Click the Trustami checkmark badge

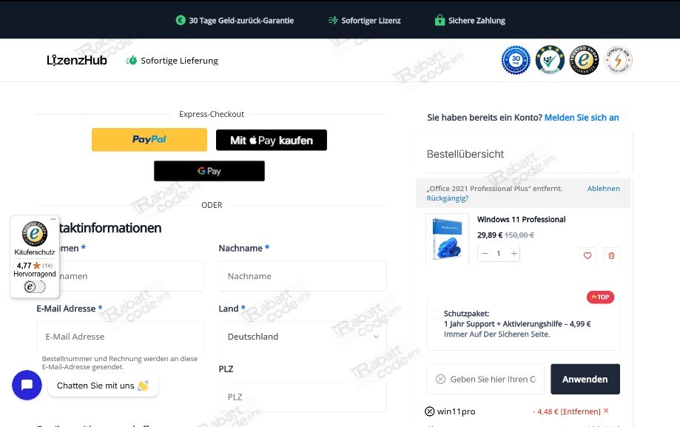[x=550, y=60]
